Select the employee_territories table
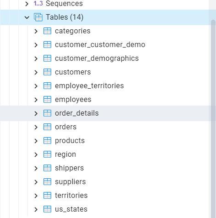The image size is (216, 218). pyautogui.click(x=89, y=86)
